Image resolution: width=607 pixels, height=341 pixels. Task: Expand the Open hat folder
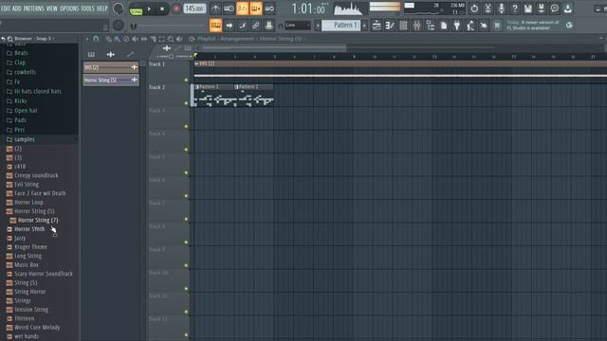point(26,111)
